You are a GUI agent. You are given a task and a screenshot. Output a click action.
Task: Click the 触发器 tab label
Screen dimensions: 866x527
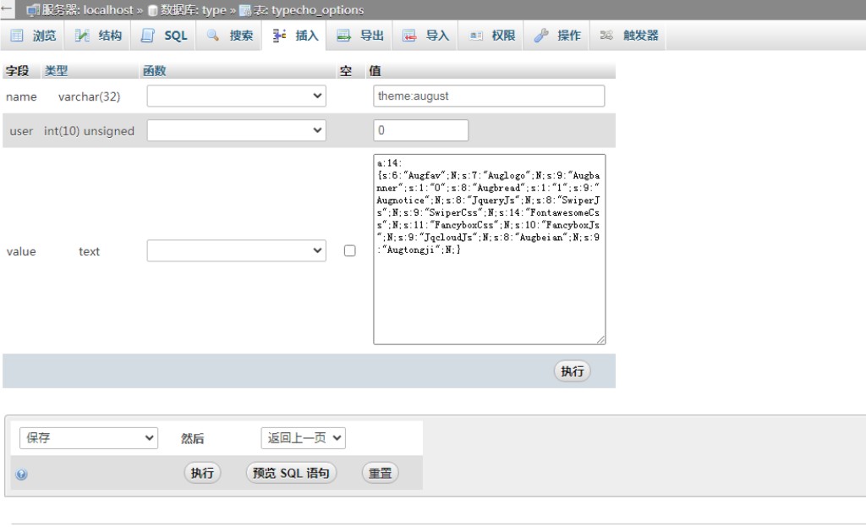pyautogui.click(x=641, y=36)
